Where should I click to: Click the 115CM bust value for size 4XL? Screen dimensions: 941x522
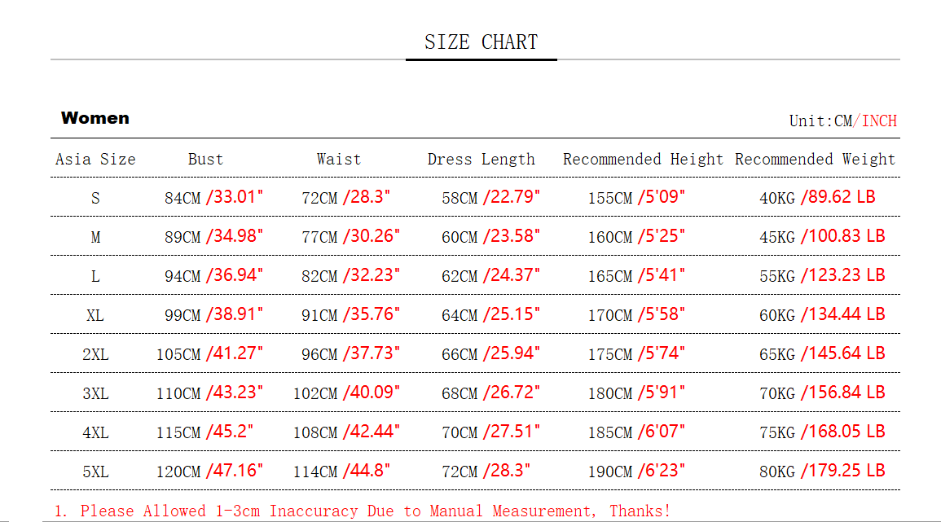[178, 432]
